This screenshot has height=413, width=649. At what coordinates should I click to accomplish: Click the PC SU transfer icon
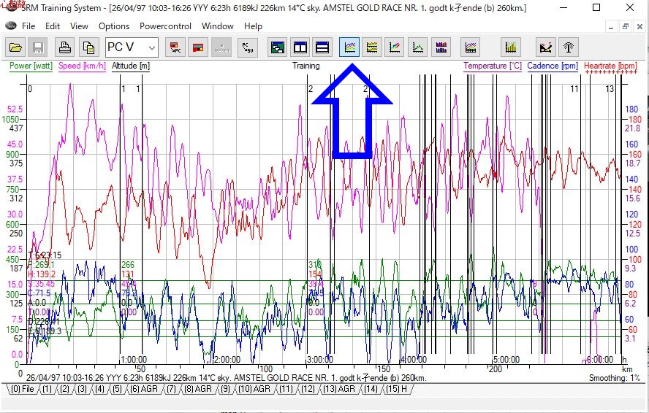click(x=248, y=47)
